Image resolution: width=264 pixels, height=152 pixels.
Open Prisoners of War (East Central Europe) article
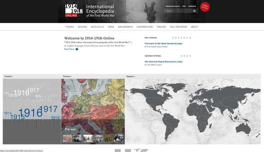163,43
